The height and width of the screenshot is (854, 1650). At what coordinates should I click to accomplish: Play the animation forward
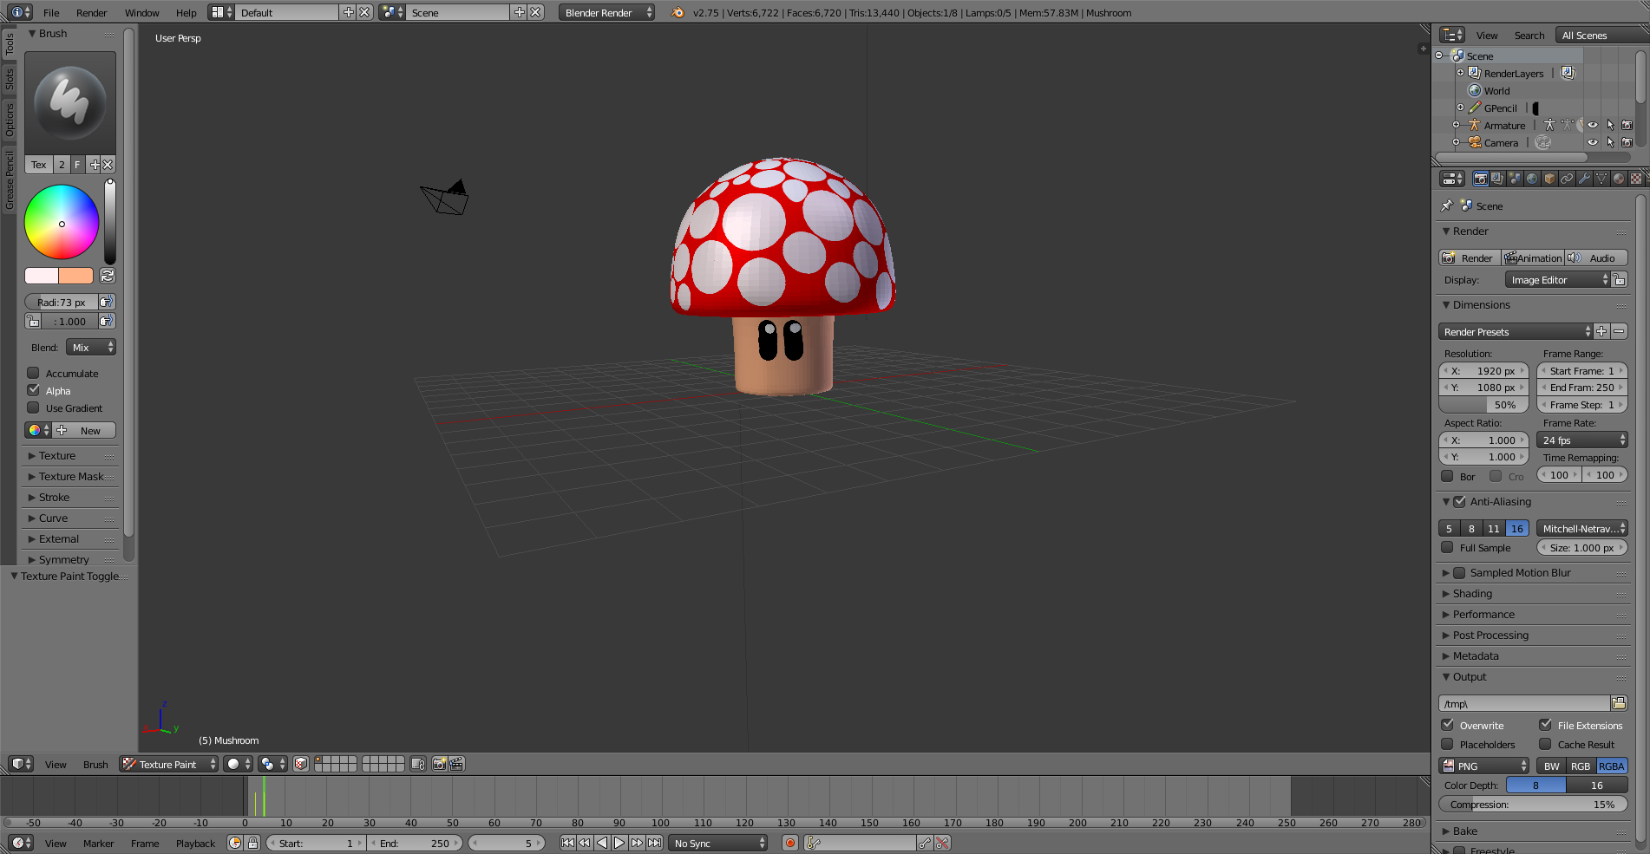pyautogui.click(x=619, y=843)
